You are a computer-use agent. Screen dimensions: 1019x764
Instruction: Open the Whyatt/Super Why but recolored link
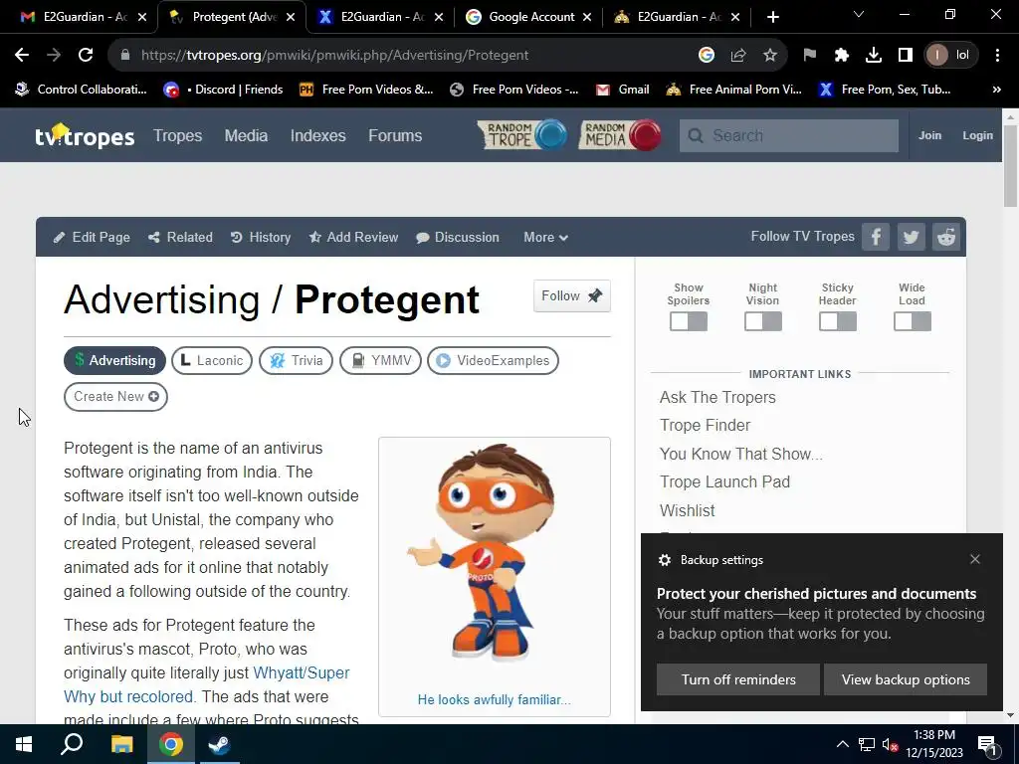(x=207, y=684)
